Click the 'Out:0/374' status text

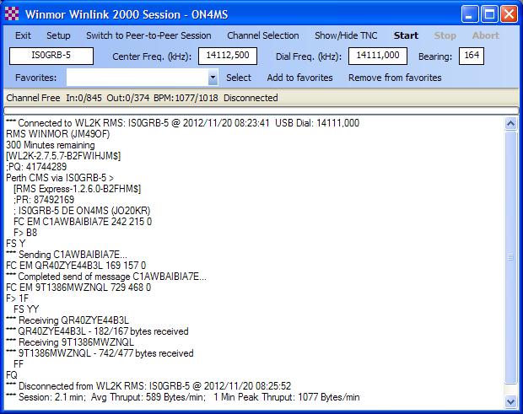(128, 98)
